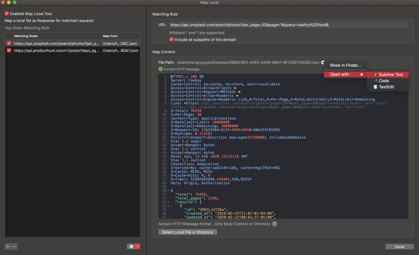Uncheck the api.producthunt.com rule checkbox
This screenshot has width=419, height=255.
[x=9, y=50]
